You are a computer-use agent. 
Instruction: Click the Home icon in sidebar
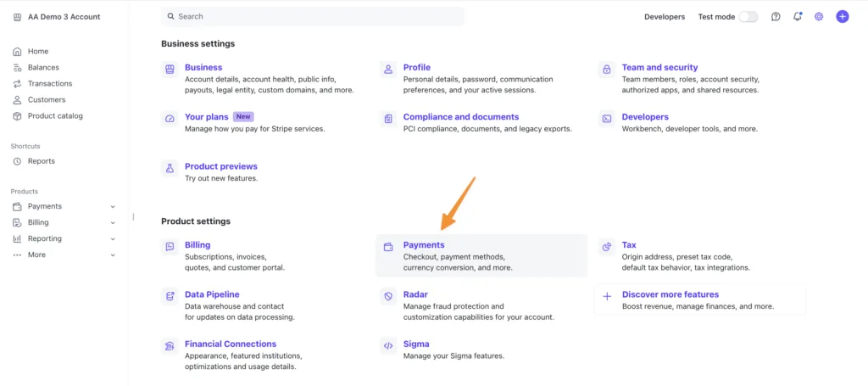(17, 52)
